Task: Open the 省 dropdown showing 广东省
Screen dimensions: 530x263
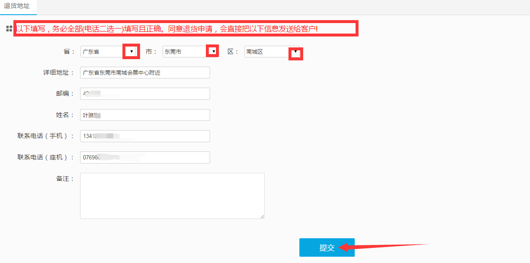Action: [109, 52]
